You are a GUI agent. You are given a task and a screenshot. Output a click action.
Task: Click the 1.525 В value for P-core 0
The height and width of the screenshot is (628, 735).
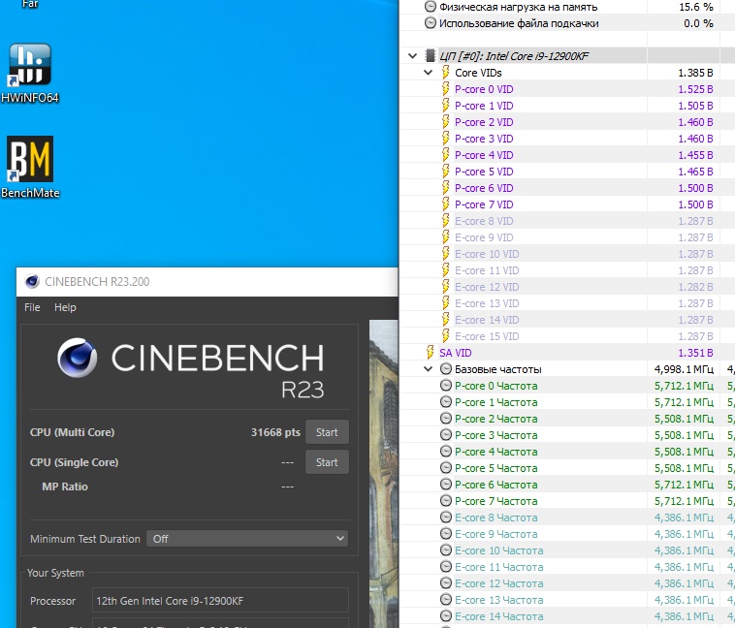pyautogui.click(x=695, y=89)
